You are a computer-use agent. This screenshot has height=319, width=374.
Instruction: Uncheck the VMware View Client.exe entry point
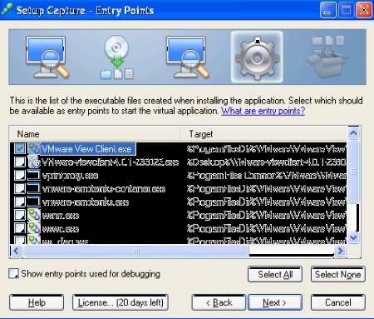20,148
